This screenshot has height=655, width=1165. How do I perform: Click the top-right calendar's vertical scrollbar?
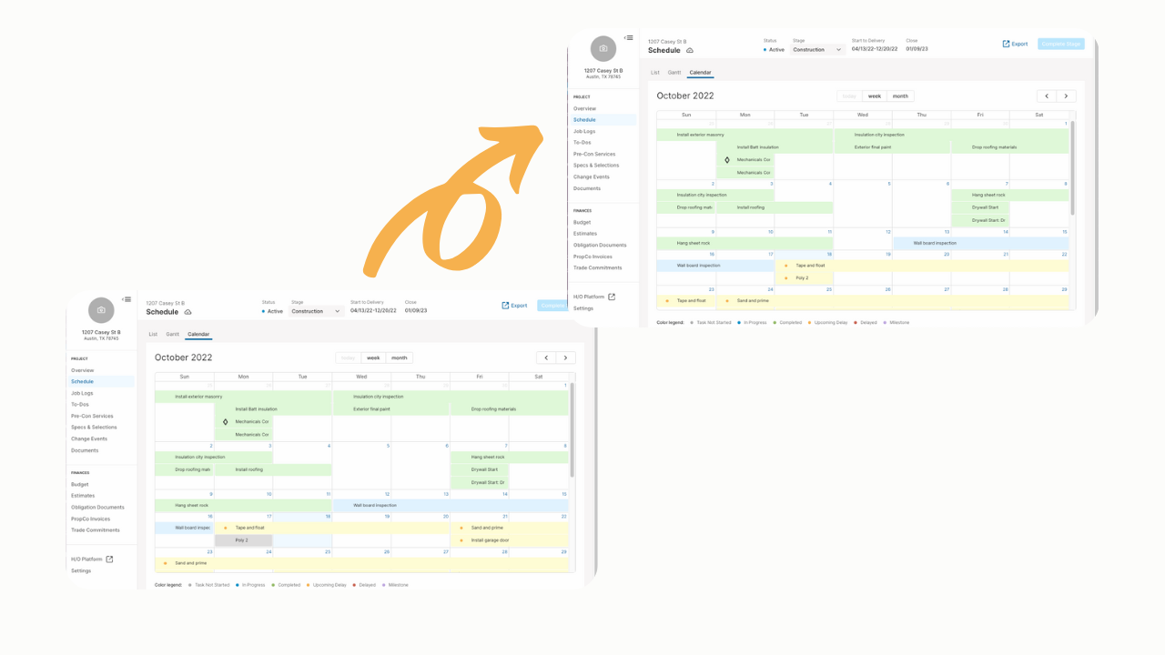pyautogui.click(x=1071, y=168)
